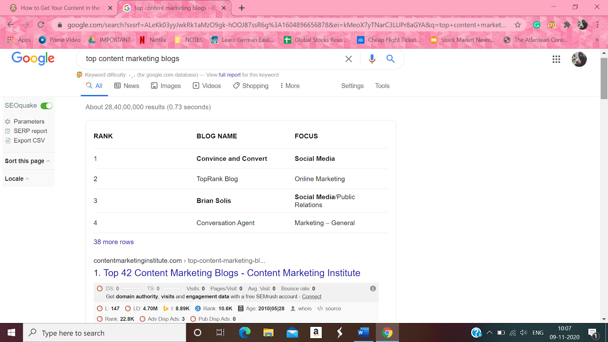
Task: Launch Microsoft Edge from the taskbar
Action: point(244,333)
